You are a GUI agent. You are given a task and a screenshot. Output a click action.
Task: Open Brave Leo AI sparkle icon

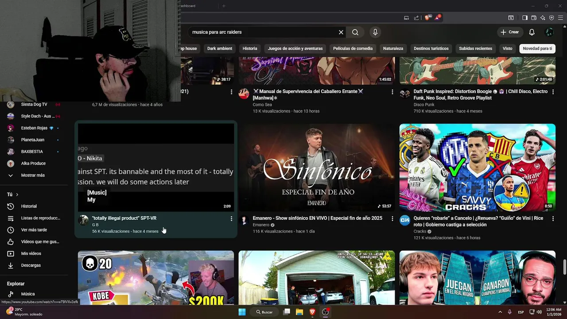(x=543, y=18)
